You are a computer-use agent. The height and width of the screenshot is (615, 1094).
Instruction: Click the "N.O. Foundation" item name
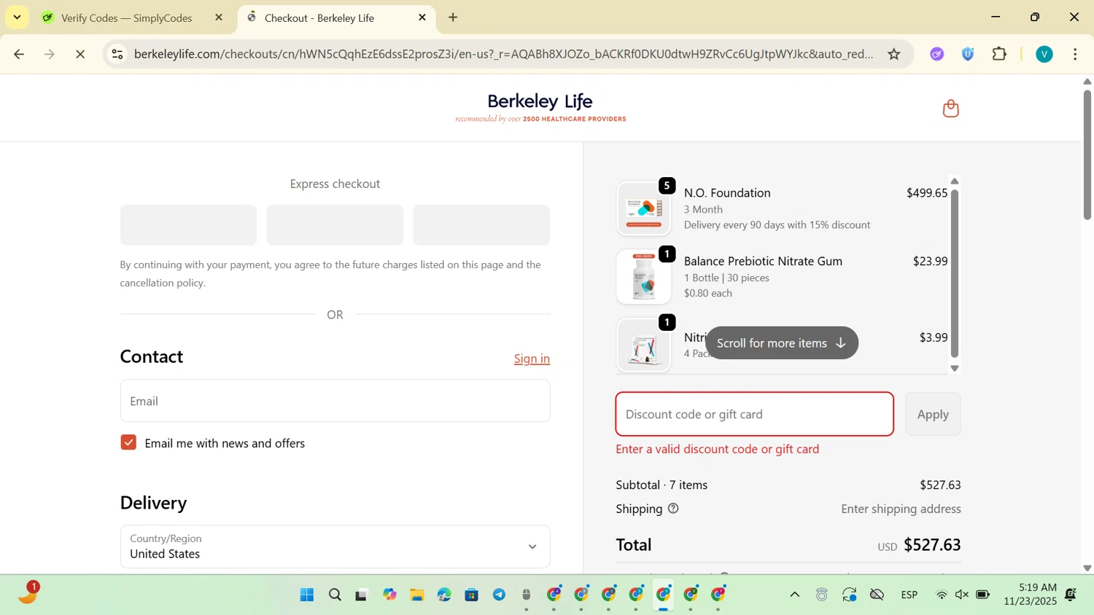727,193
